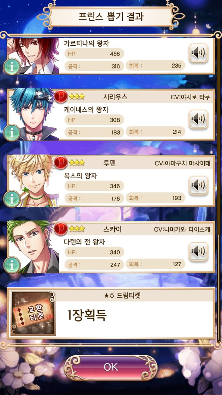Play the voice sample for 루펜
Image resolution: width=222 pixels, height=395 pixels.
pos(198,185)
